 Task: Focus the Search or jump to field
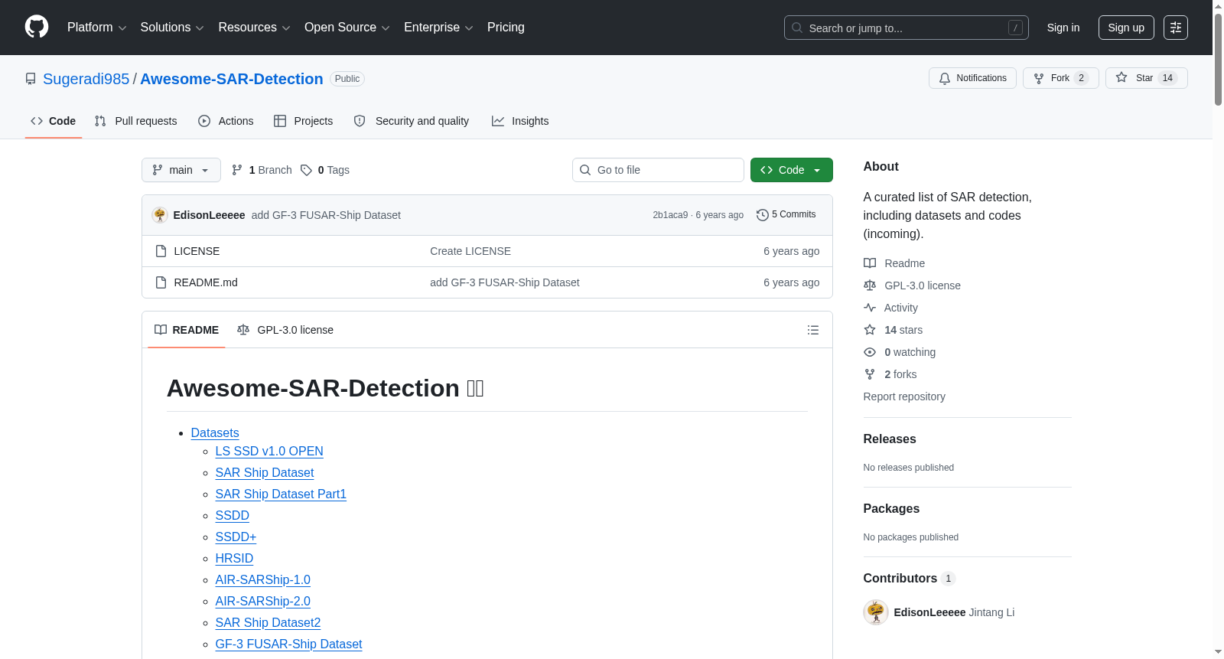tap(907, 28)
